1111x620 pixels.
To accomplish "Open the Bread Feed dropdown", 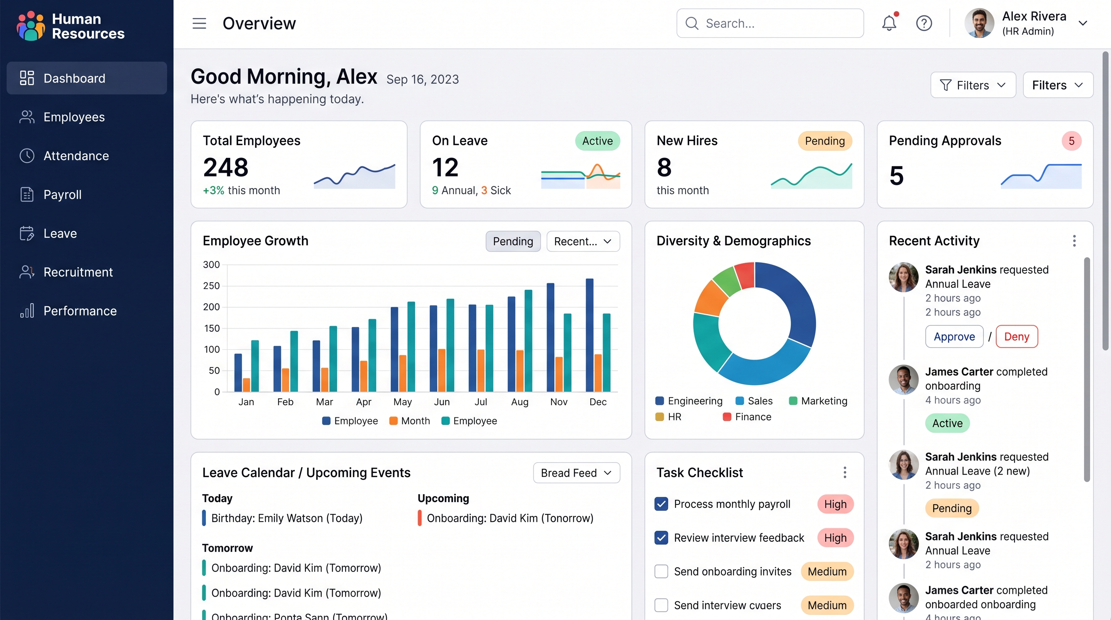I will coord(576,473).
